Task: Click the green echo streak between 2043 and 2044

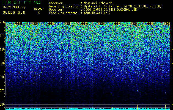Action: pos(58,92)
